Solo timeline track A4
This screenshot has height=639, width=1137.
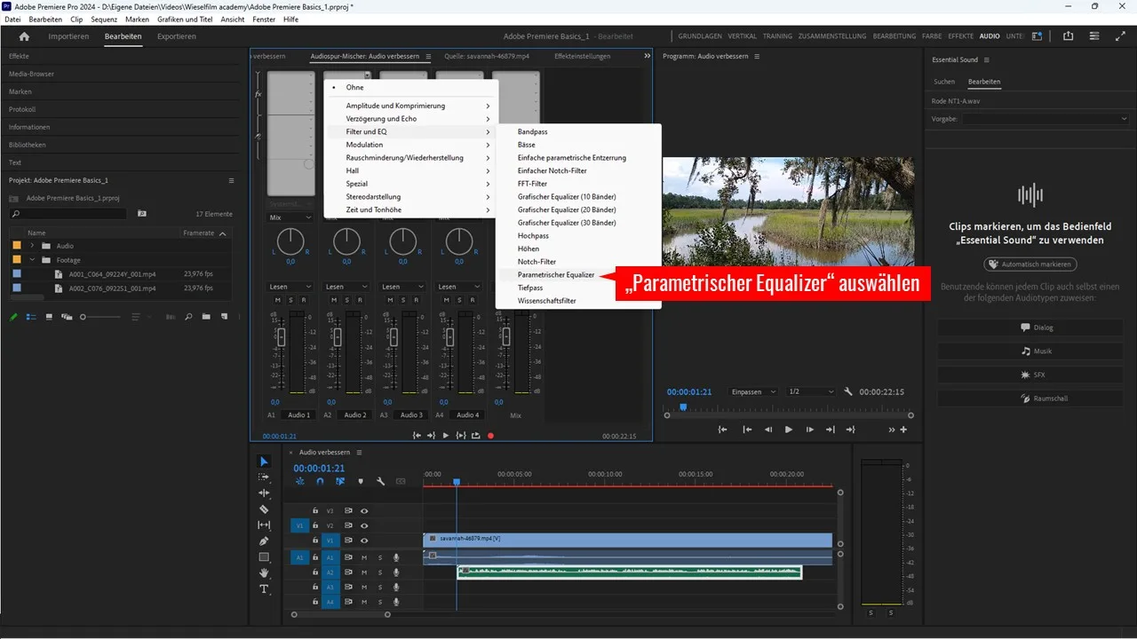[380, 602]
